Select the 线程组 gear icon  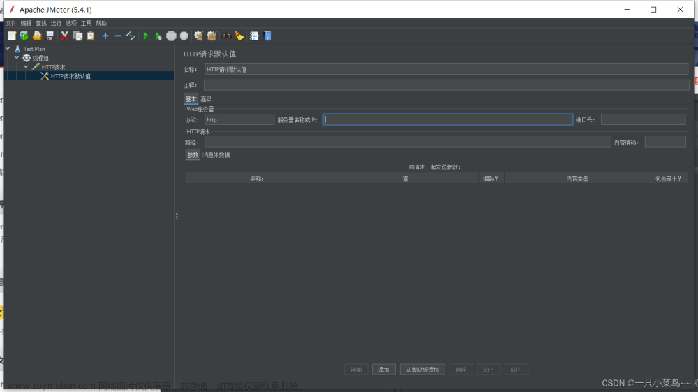coord(27,58)
